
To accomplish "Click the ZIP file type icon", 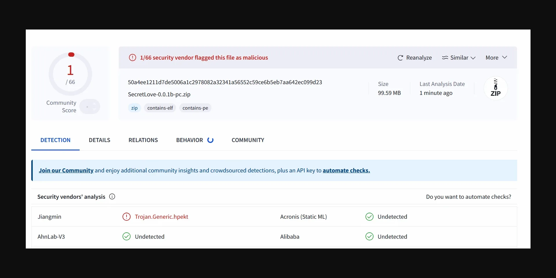I will 495,88.
